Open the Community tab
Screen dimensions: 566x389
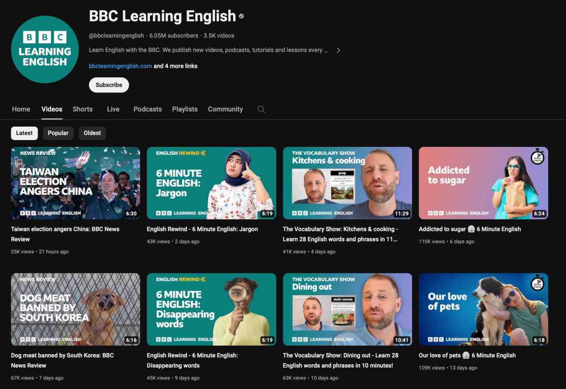click(225, 109)
